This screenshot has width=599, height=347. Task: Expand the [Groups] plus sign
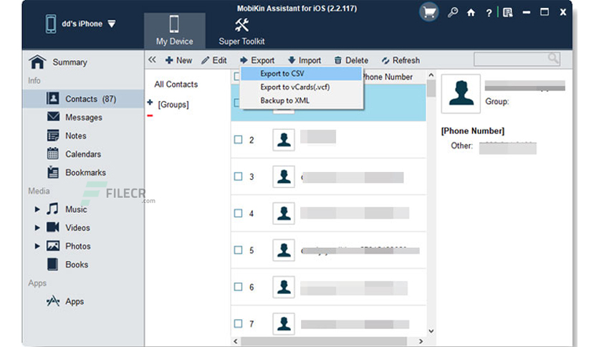click(x=150, y=103)
